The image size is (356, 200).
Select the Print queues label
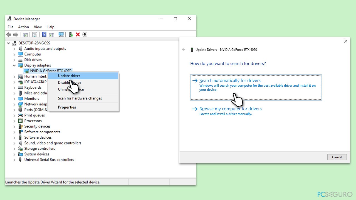(x=34, y=115)
